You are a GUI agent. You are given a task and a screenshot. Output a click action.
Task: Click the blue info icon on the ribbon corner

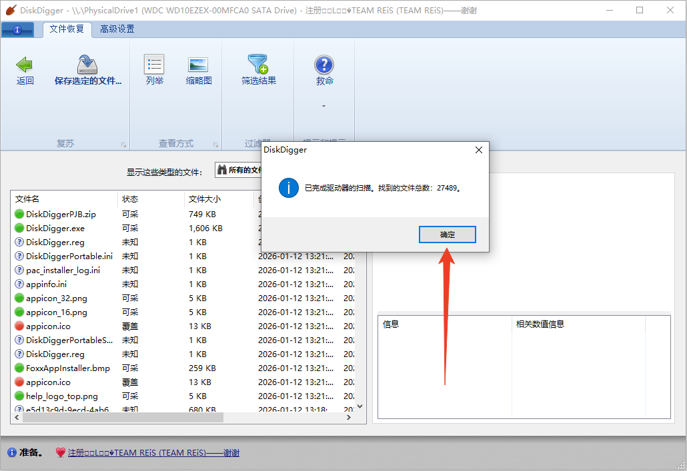17,29
